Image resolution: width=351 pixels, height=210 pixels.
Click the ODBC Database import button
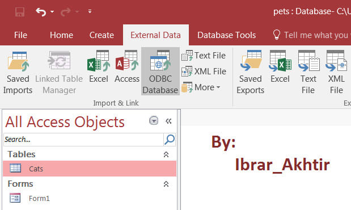[x=160, y=72]
